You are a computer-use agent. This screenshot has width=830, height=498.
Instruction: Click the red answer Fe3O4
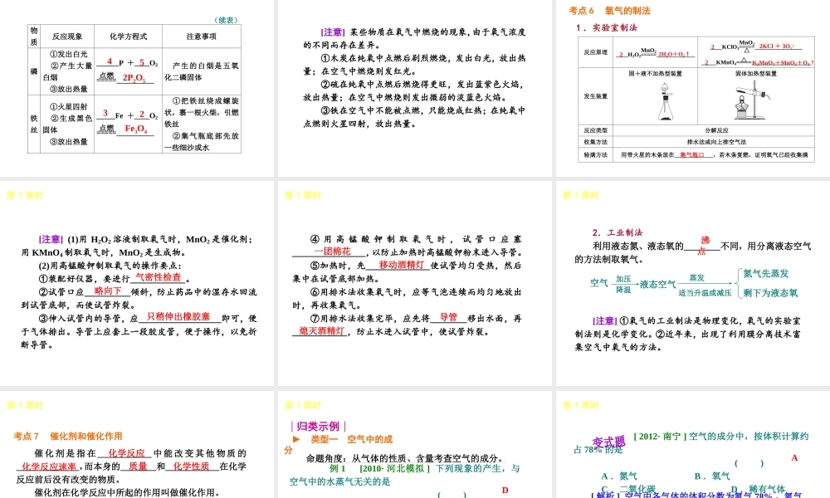135,129
